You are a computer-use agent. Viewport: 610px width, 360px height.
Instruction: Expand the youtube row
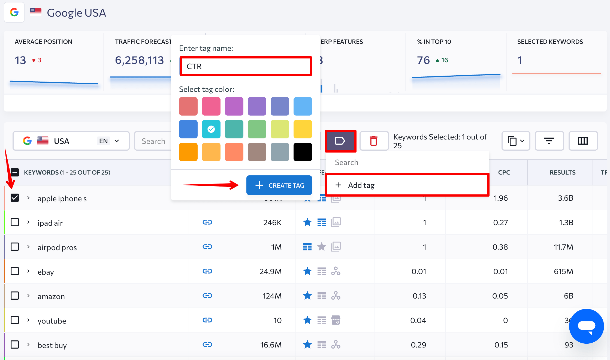[28, 320]
